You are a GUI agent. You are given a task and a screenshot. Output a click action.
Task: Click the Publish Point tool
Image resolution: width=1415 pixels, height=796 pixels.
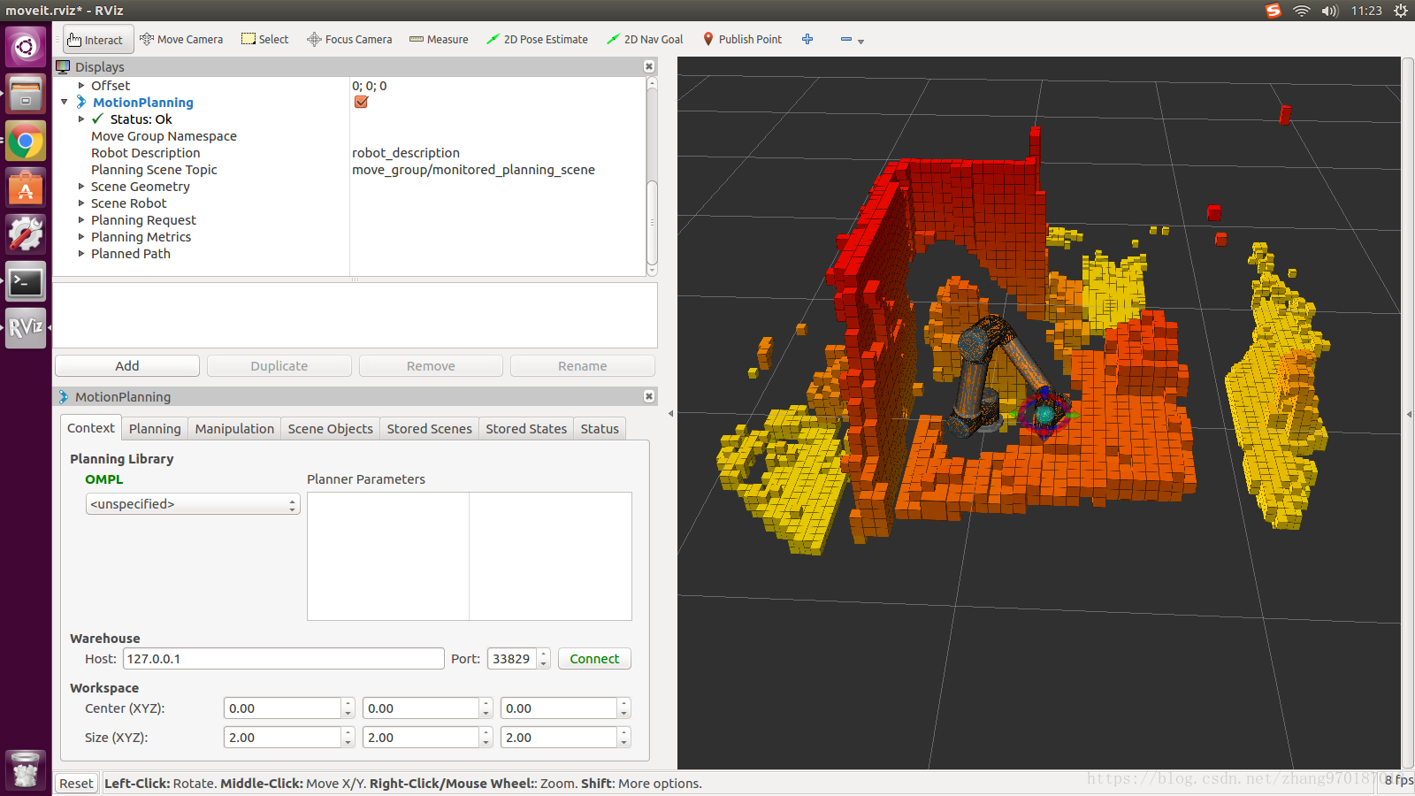coord(742,40)
